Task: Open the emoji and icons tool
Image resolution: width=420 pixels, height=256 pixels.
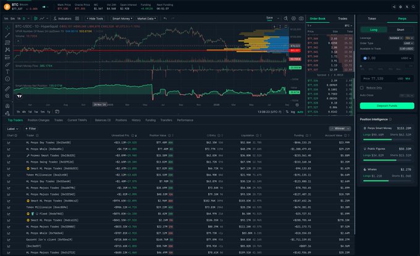Action: (7, 79)
